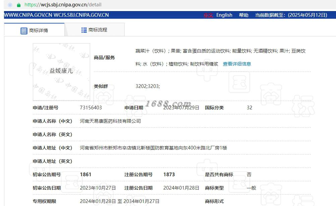Click the 申请/注册号 label

click(46, 108)
